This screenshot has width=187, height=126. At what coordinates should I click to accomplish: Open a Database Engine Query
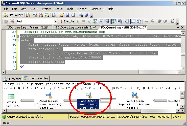click(28, 15)
